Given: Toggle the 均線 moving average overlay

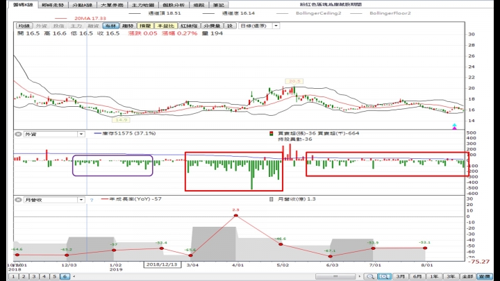Looking at the screenshot, I should point(24,26).
